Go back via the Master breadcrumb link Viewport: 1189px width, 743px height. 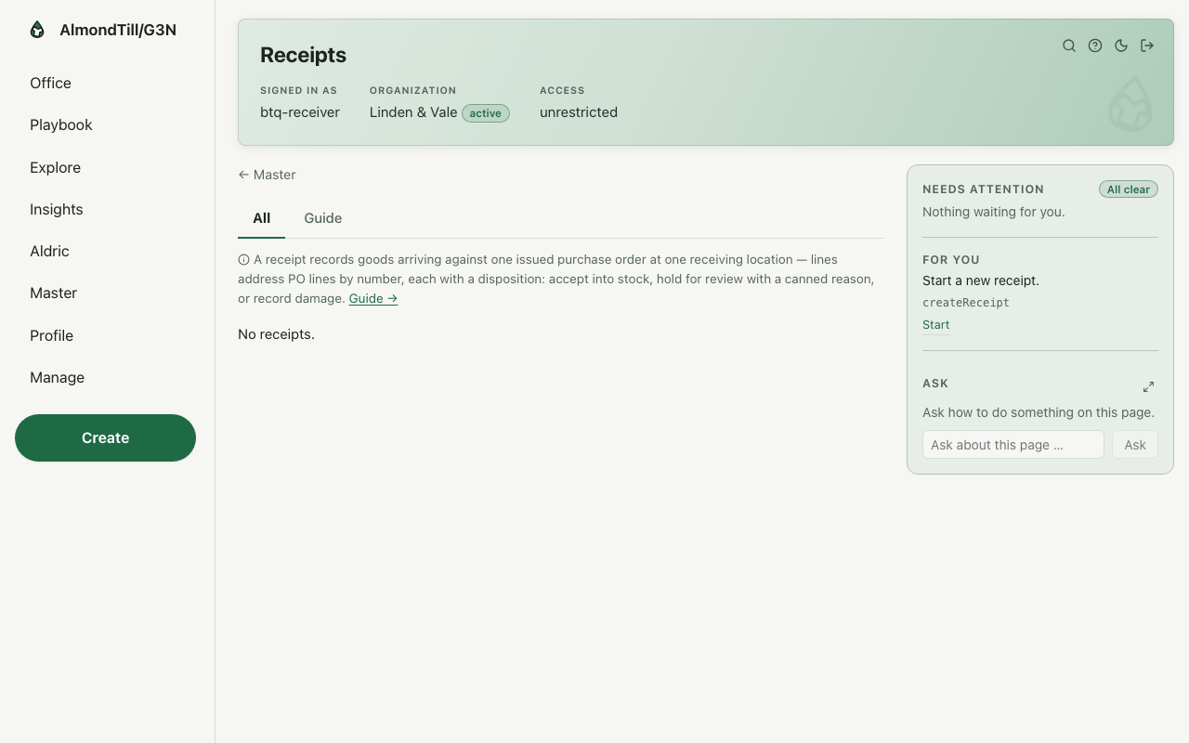tap(267, 175)
